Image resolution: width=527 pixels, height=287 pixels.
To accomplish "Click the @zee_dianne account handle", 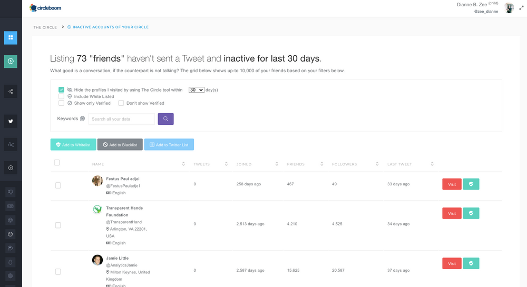I will [x=486, y=12].
